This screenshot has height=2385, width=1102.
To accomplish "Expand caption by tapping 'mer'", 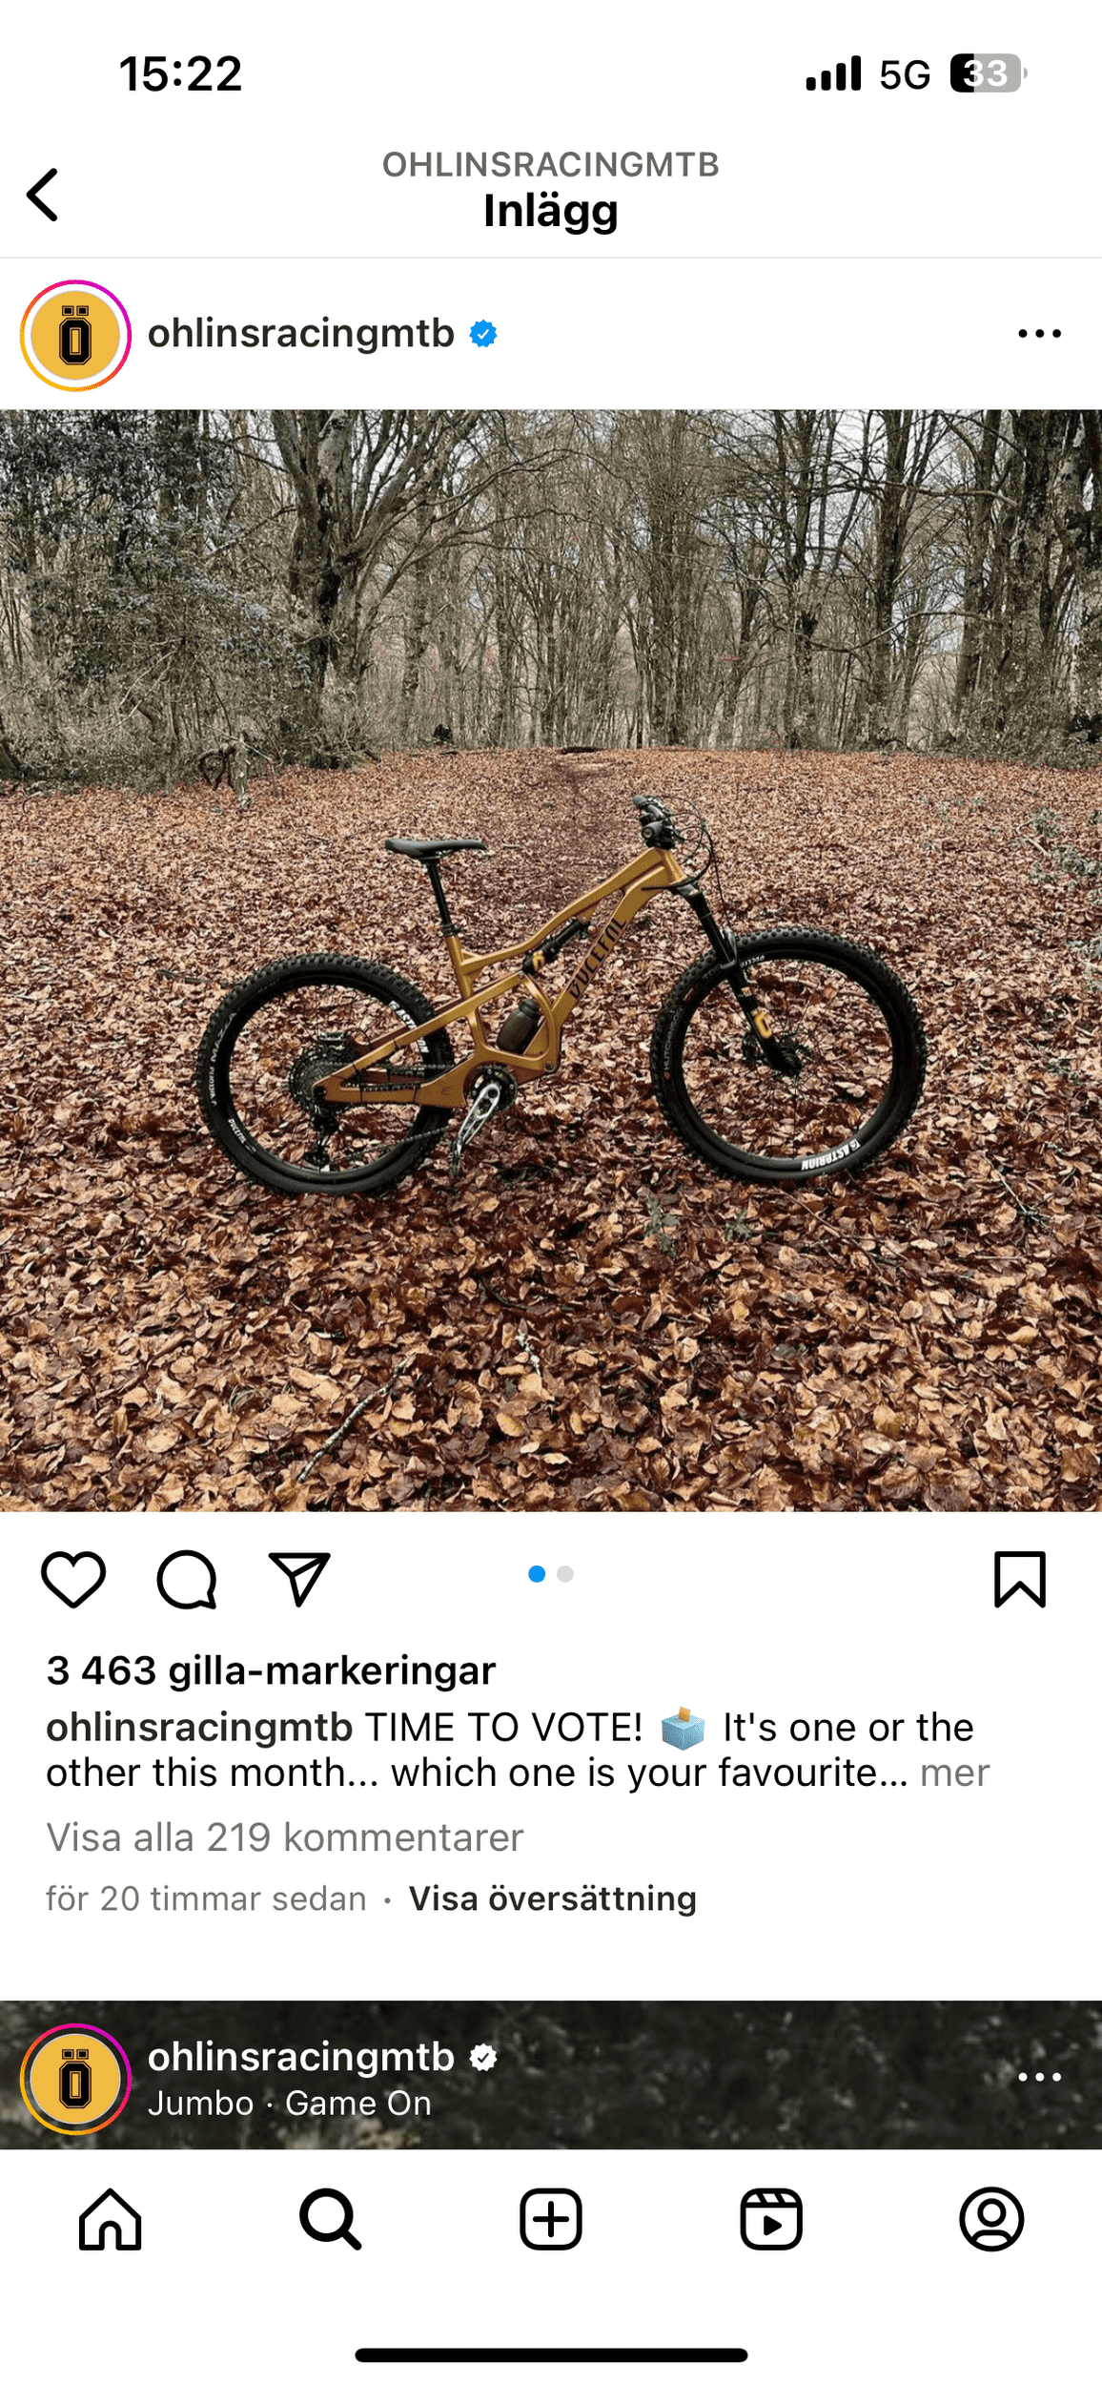I will tap(954, 1773).
